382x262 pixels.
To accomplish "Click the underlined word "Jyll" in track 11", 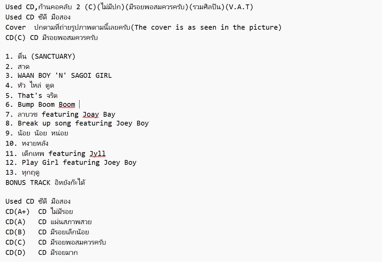I will click(98, 154).
